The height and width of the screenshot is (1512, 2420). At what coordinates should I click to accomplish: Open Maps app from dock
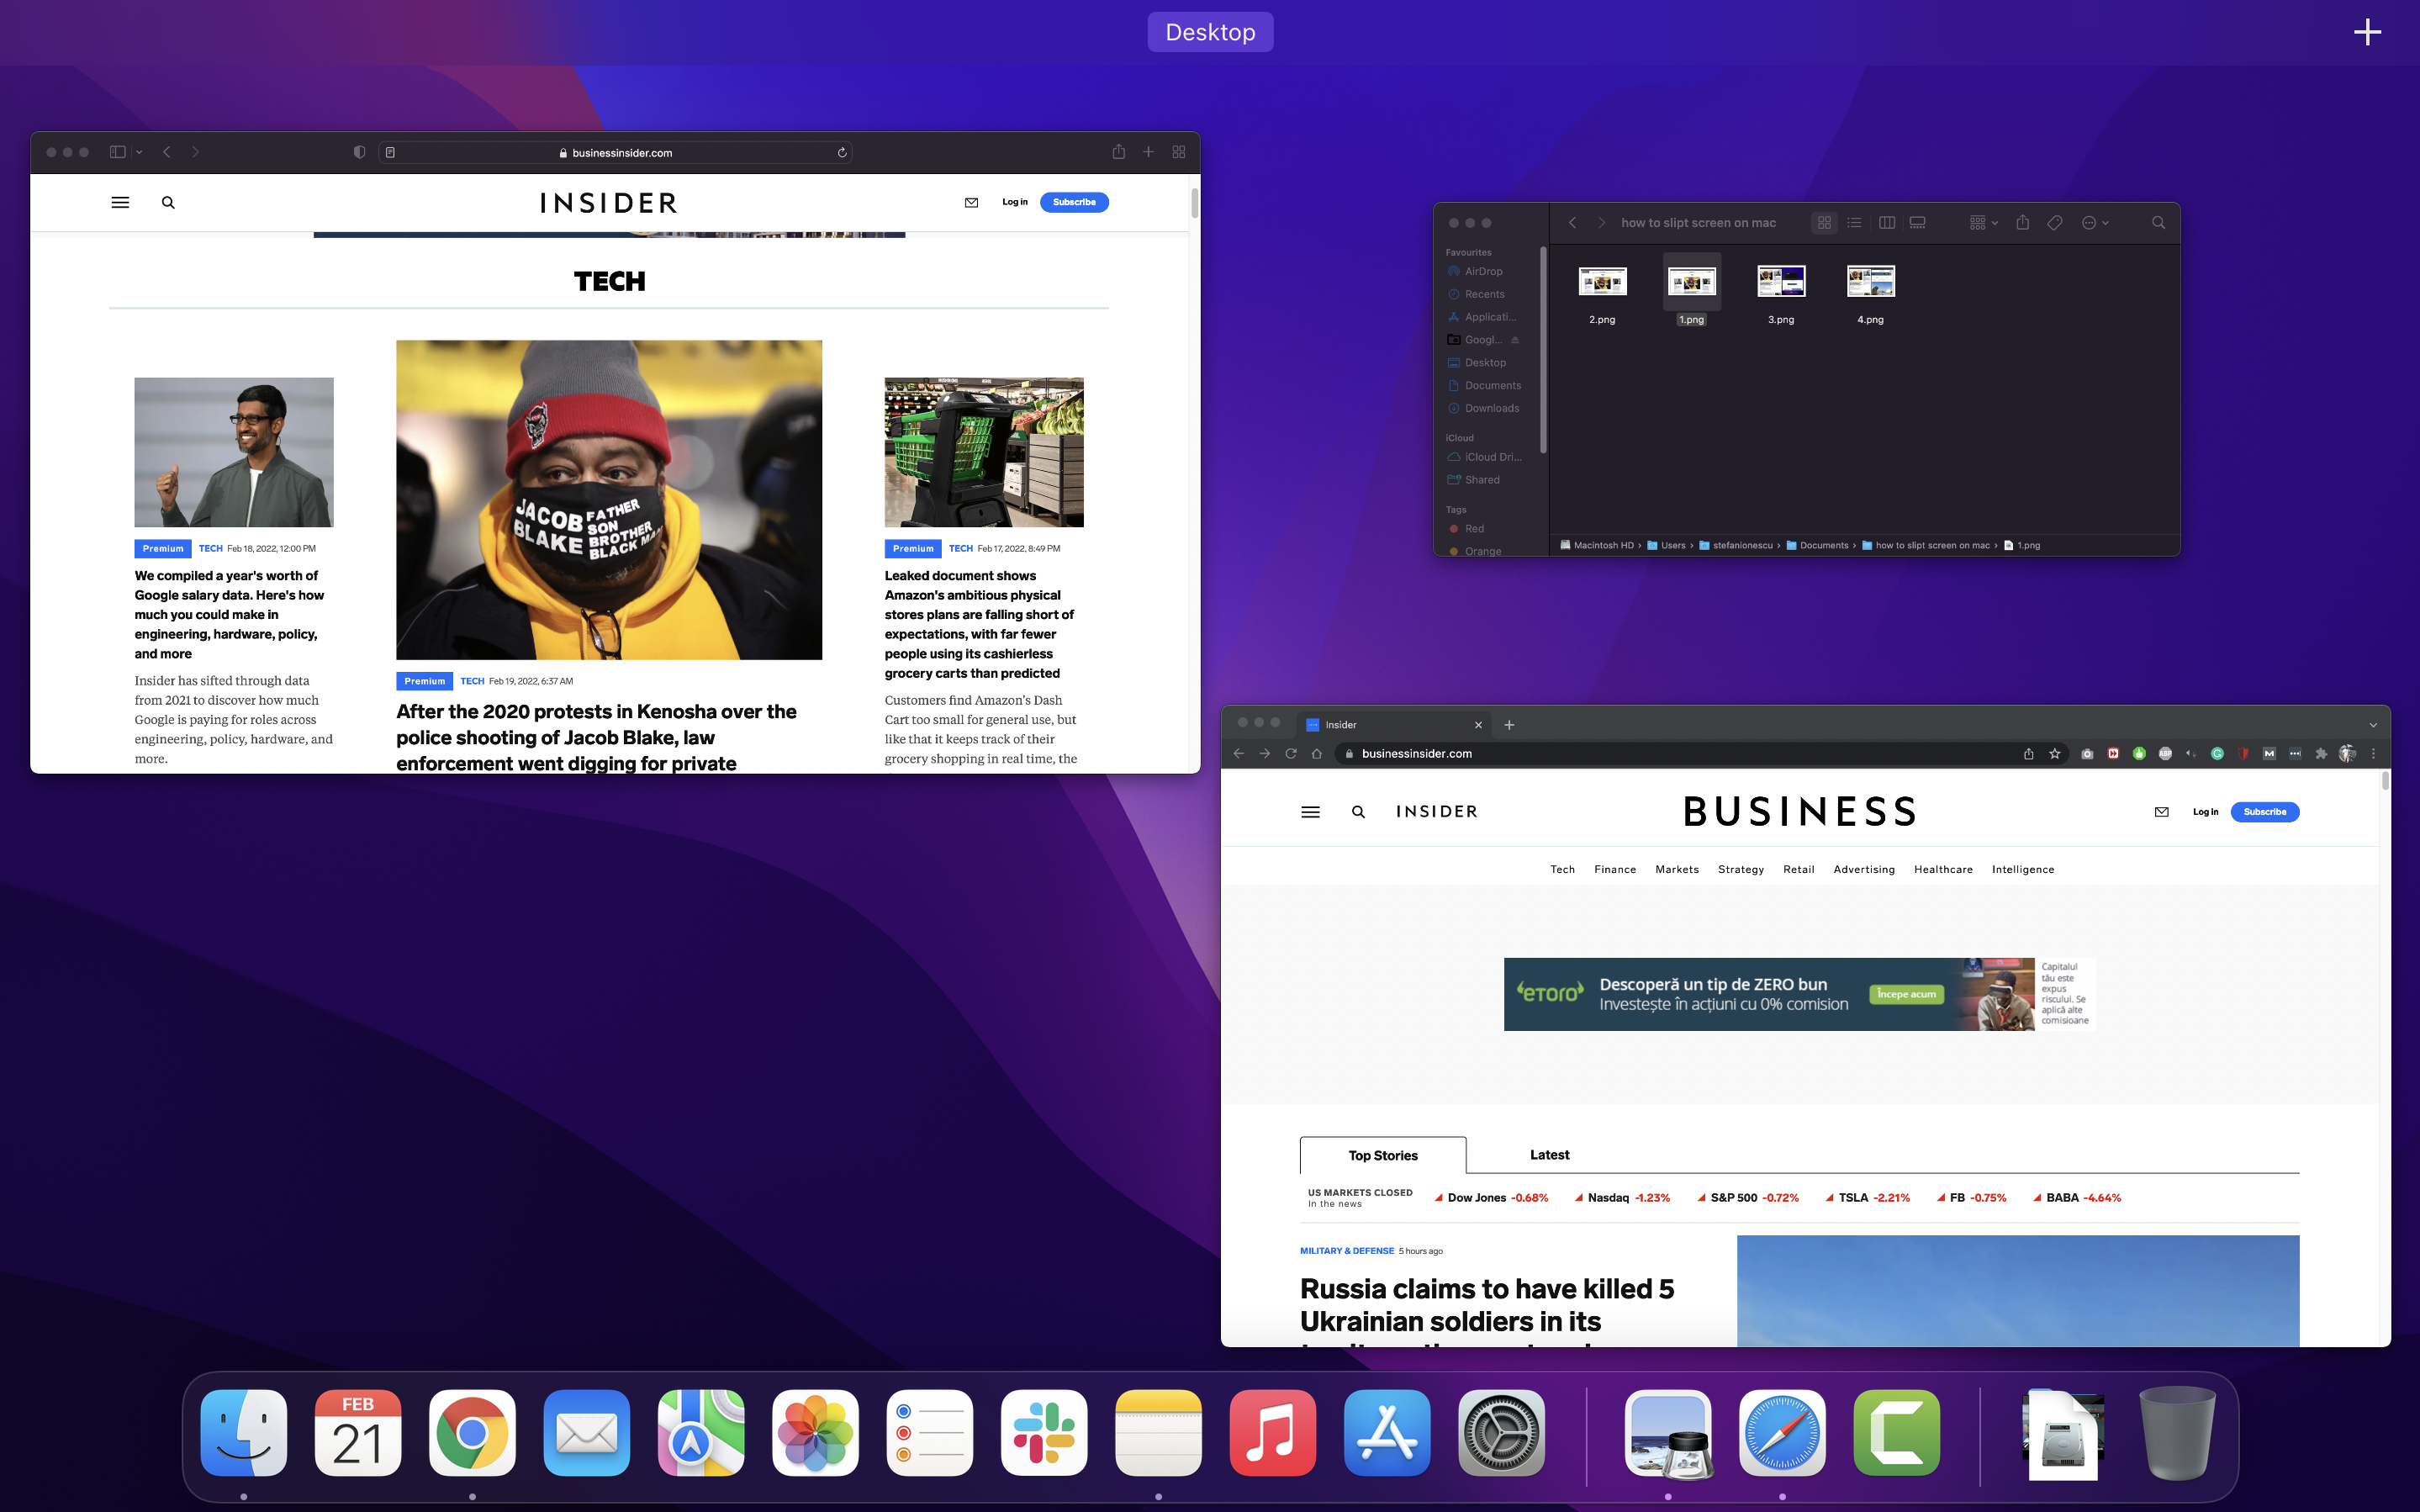(x=701, y=1435)
